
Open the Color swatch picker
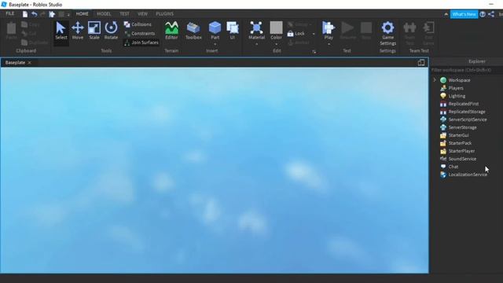(x=276, y=28)
